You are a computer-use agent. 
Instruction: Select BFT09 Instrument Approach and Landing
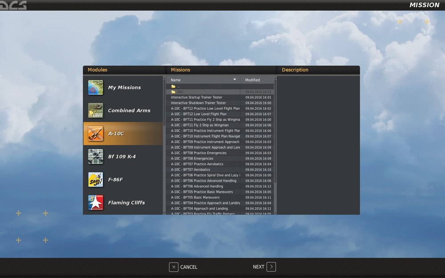pyautogui.click(x=220, y=148)
